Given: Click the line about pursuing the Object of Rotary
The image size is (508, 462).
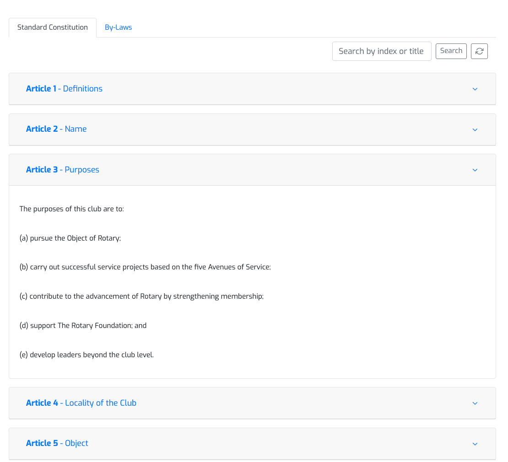Looking at the screenshot, I should pos(70,238).
